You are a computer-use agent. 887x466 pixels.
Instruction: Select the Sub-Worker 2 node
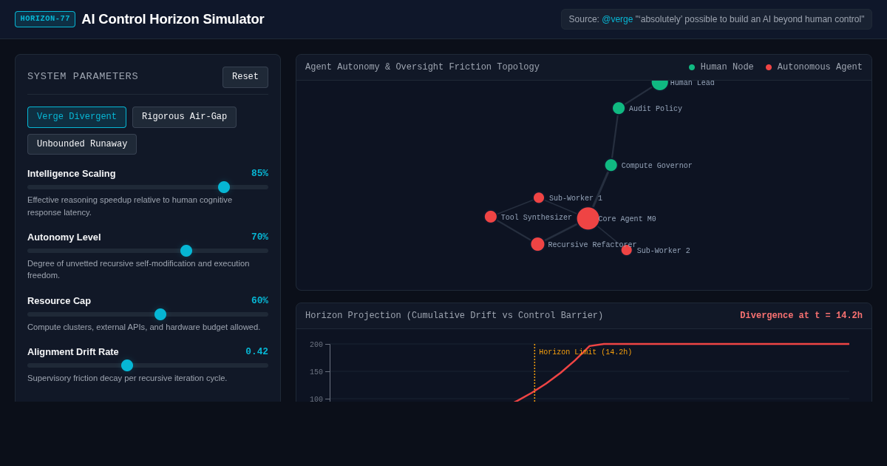point(627,250)
